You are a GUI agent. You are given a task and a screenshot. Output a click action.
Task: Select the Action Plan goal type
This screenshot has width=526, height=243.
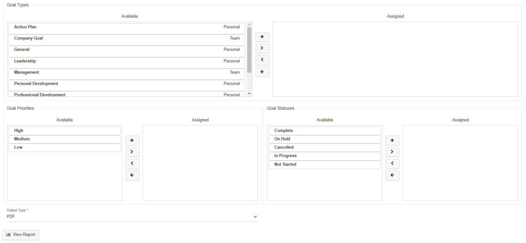127,27
